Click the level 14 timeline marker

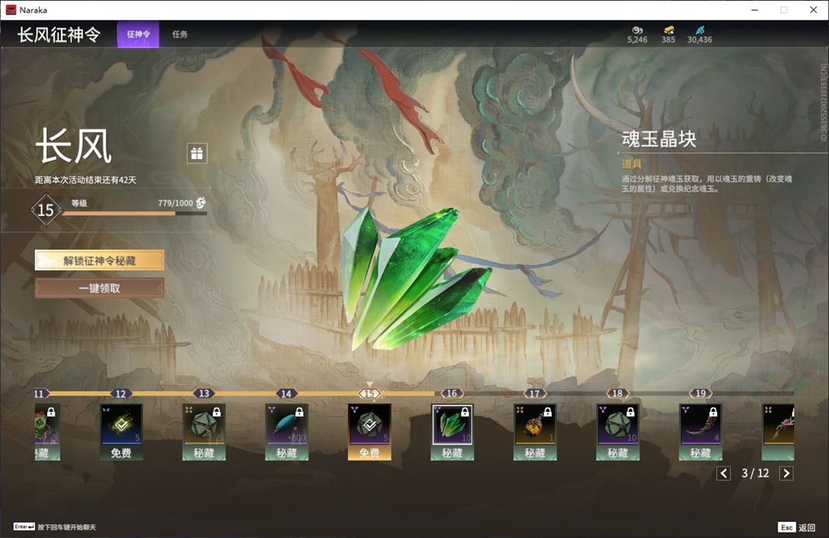point(286,393)
